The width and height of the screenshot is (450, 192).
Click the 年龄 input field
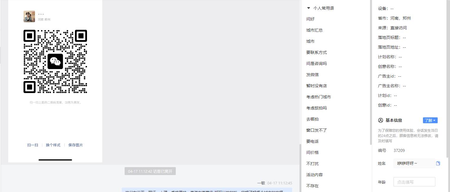[x=414, y=182]
